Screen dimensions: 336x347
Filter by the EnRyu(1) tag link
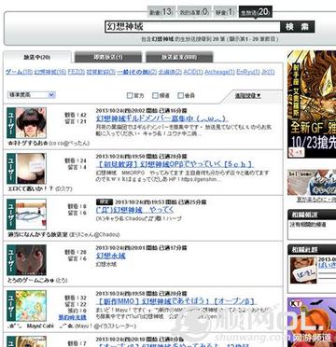(248, 72)
